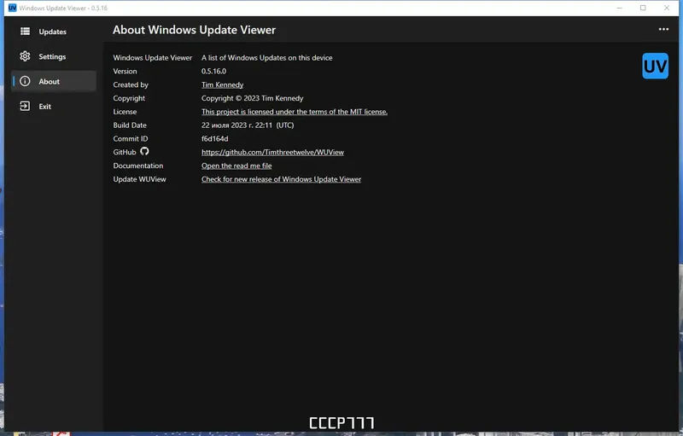
Task: Maximize the Windows Update Viewer window
Action: 643,8
